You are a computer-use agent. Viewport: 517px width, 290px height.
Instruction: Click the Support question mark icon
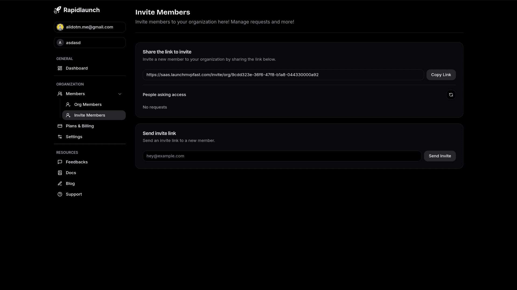(60, 194)
